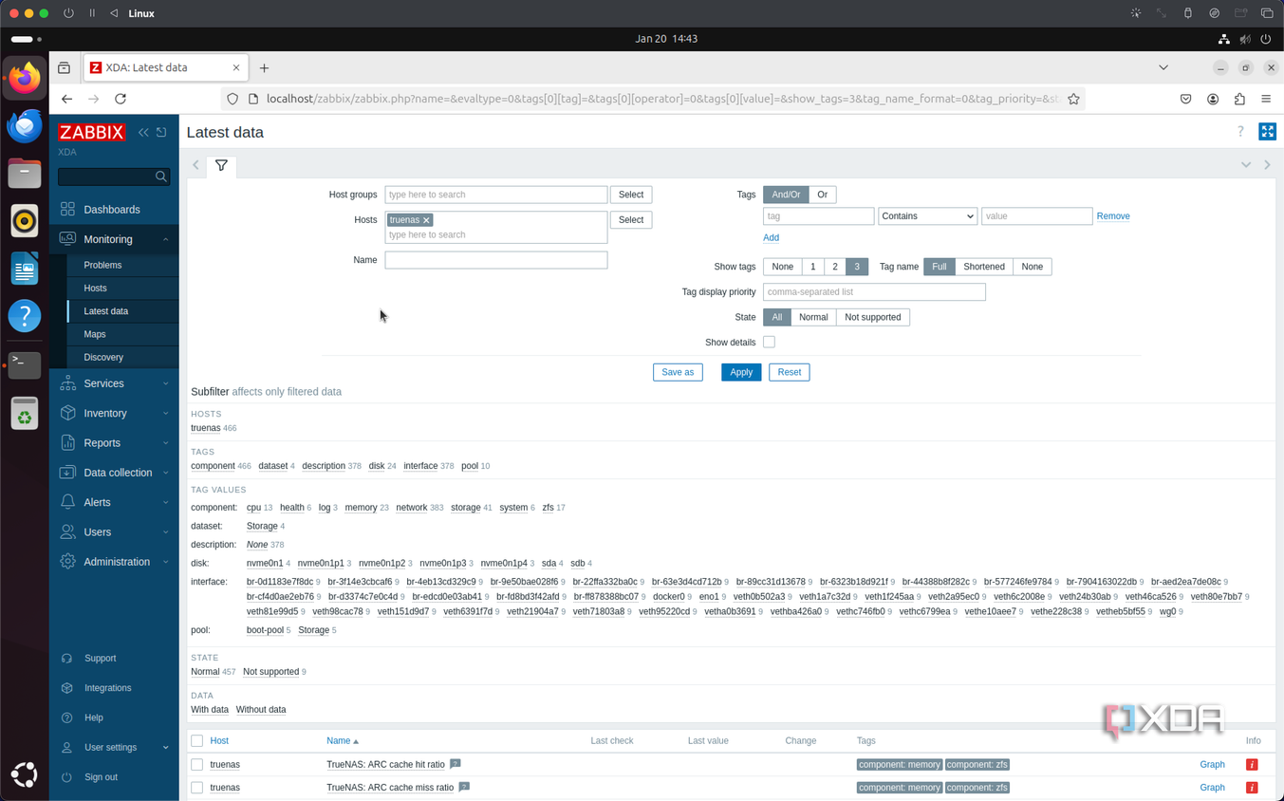Viewport: 1284px width, 801px height.
Task: Click the Save as button
Action: 678,372
